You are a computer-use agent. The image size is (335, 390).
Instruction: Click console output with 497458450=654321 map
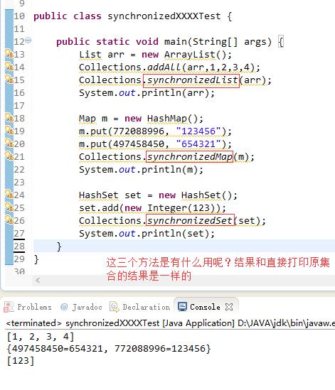coord(109,349)
